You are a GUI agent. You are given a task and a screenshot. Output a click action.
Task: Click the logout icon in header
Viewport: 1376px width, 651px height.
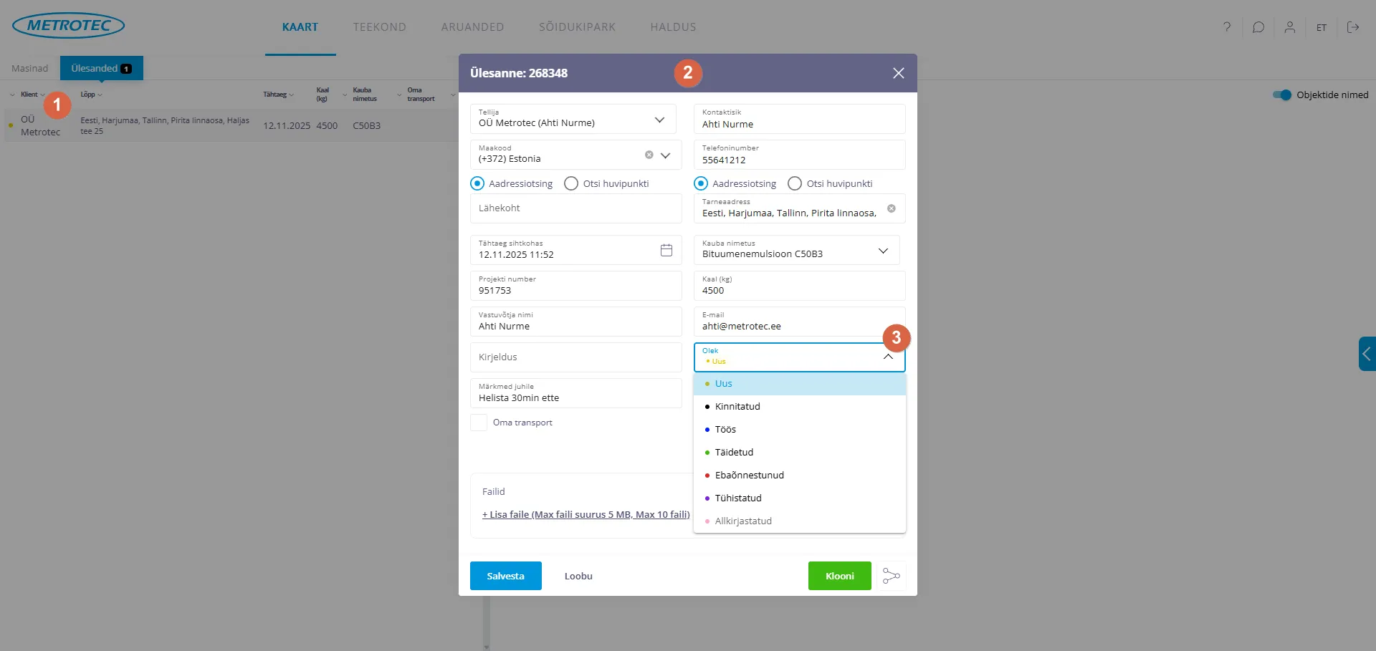point(1352,27)
